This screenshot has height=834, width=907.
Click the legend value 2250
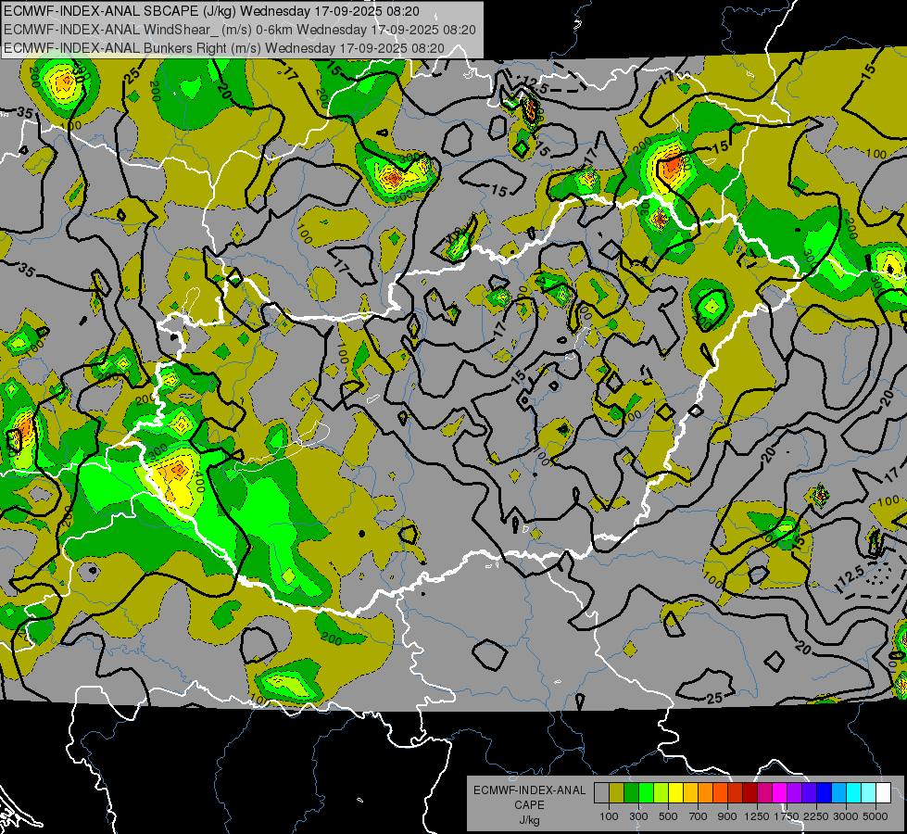pos(817,816)
